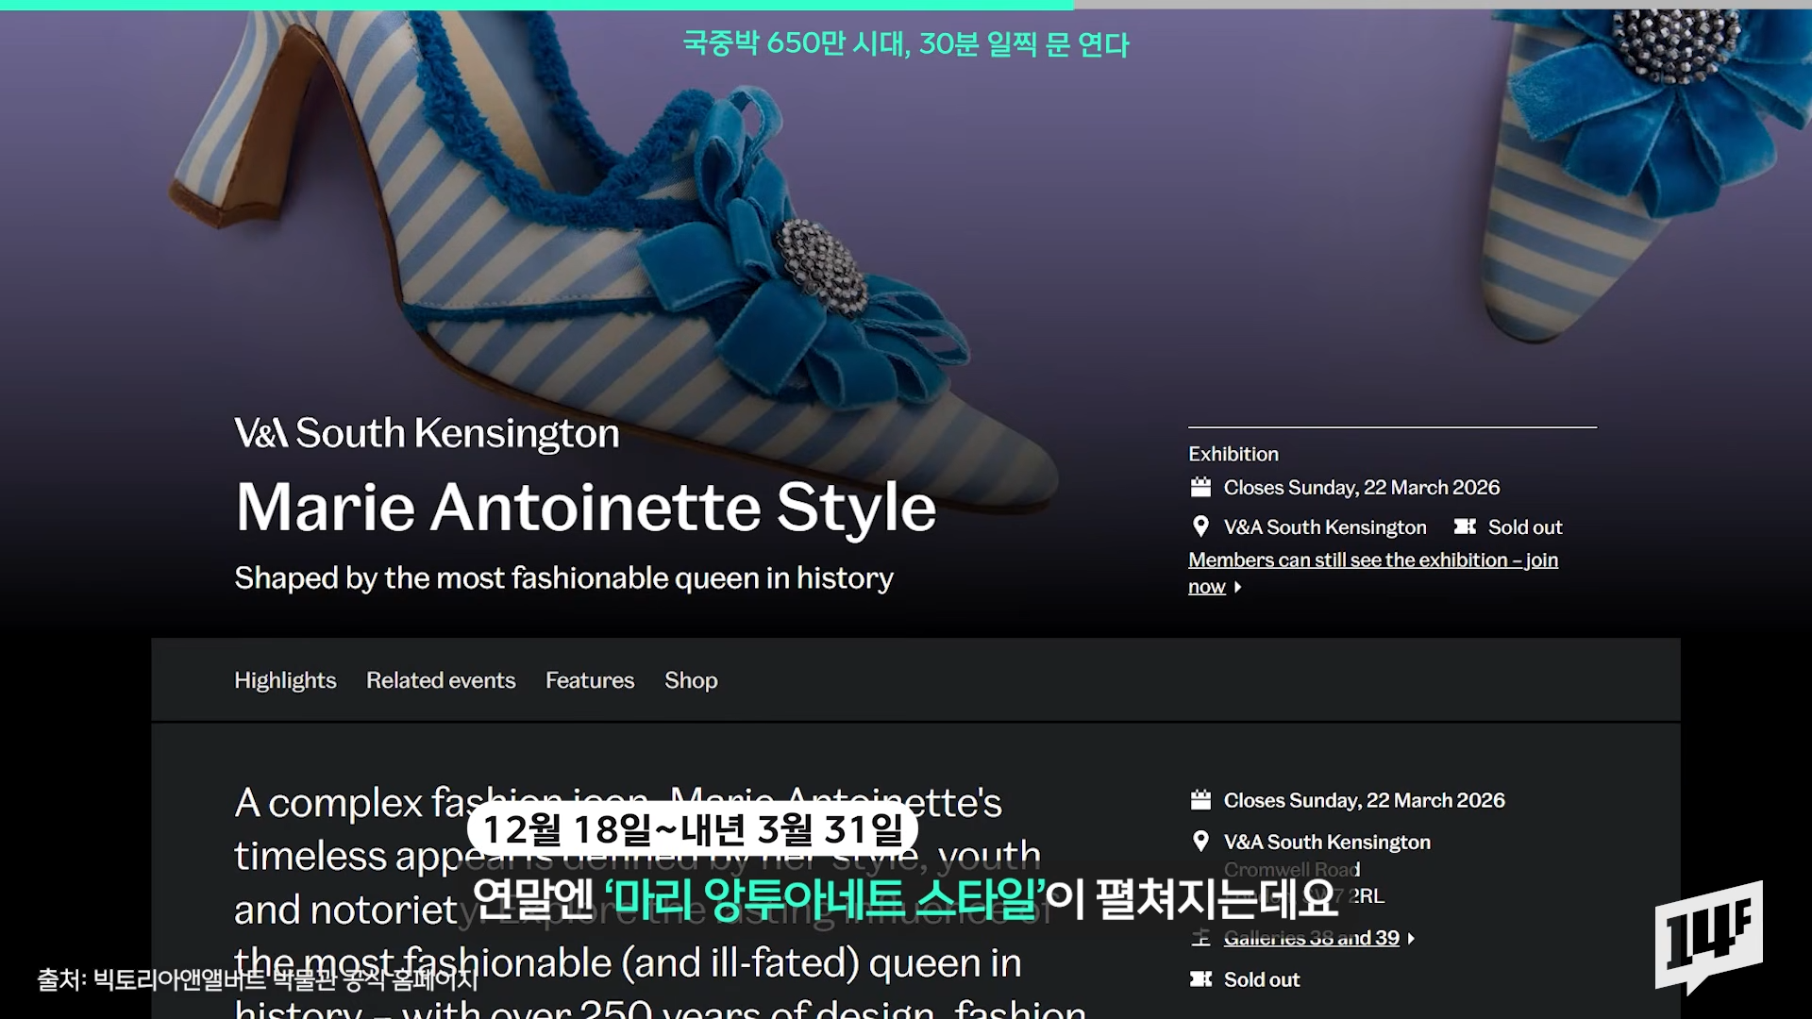This screenshot has width=1812, height=1019.
Task: Click the arrow after 'join now'
Action: 1238,588
